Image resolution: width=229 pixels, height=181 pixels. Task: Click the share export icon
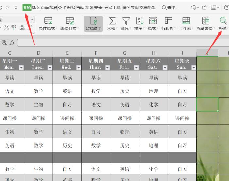[x=204, y=8]
